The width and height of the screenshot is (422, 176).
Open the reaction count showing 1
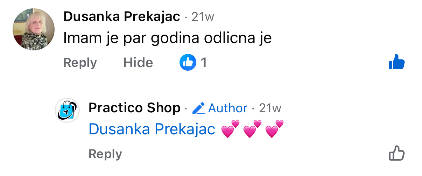pyautogui.click(x=203, y=63)
